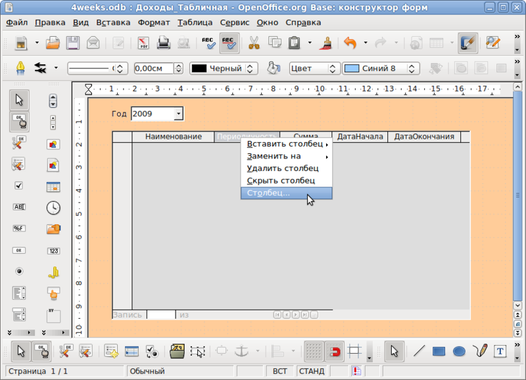Image resolution: width=526 pixels, height=380 pixels.
Task: Expand the Undo history dropdown arrow
Action: [366, 43]
